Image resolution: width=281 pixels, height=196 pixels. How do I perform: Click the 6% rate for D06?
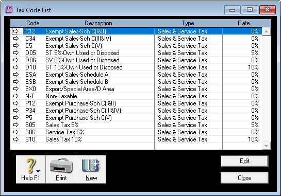[255, 60]
